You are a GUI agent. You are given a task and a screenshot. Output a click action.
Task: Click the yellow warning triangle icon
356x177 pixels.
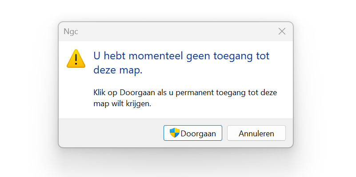pos(76,58)
